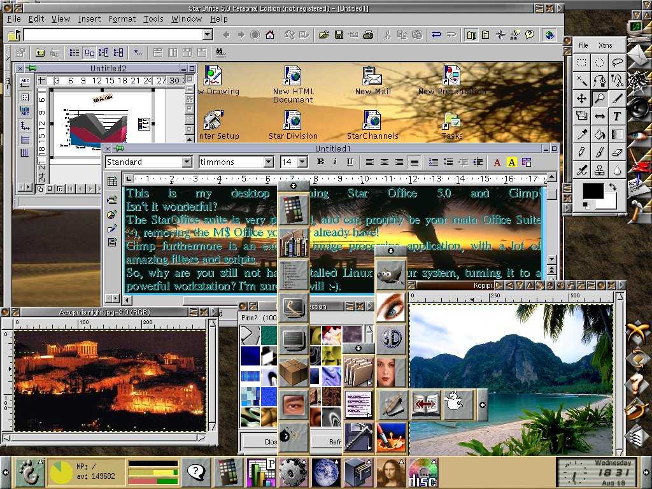The image size is (652, 489).
Task: Toggle the chart title in Untitled2 side toolbar
Action: pos(25,82)
